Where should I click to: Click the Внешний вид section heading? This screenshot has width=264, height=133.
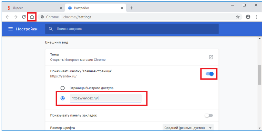click(x=56, y=42)
